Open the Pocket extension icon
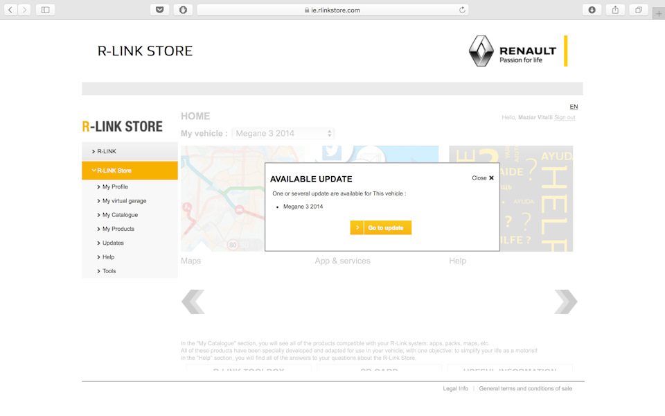The height and width of the screenshot is (416, 665). (x=160, y=10)
